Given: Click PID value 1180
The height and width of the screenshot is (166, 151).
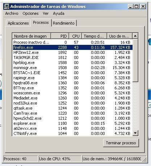Looking at the screenshot, I should (62, 123).
